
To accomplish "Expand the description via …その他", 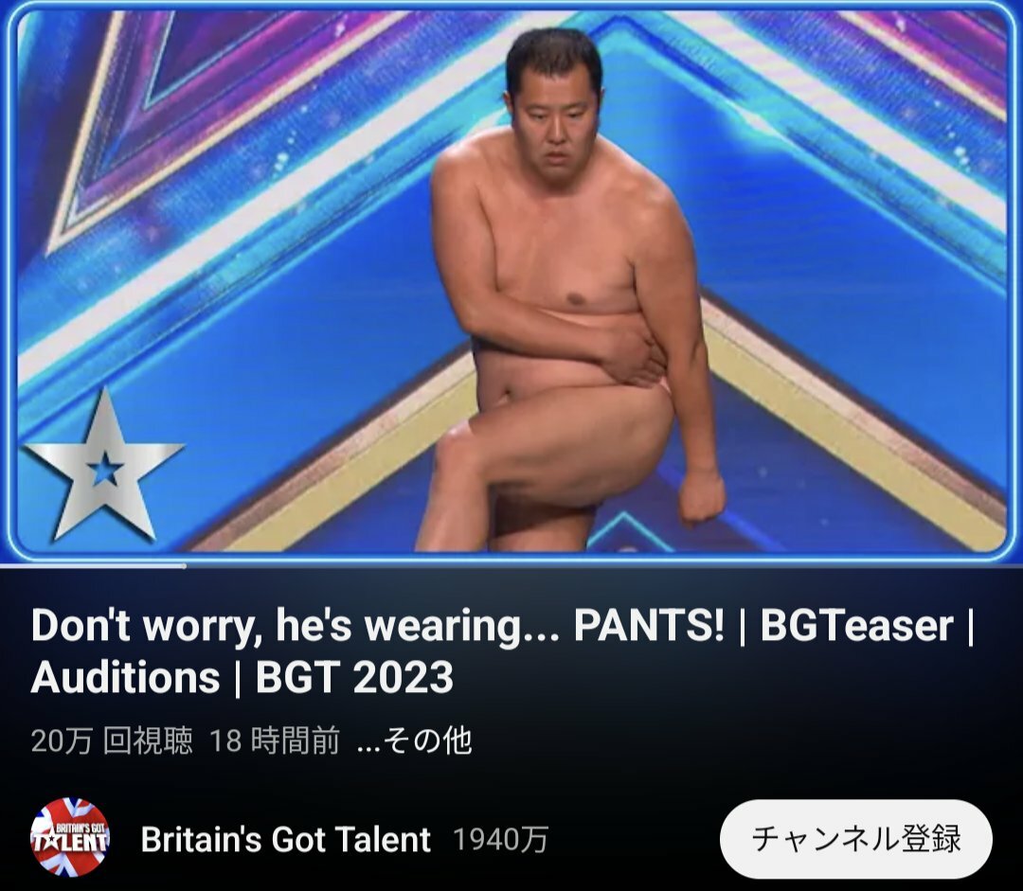I will point(414,740).
